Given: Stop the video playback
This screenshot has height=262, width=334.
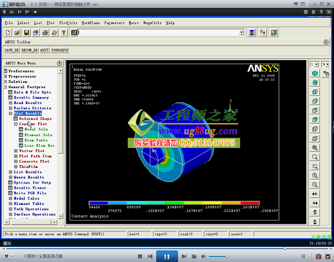Looking at the screenshot, I should (x=140, y=257).
